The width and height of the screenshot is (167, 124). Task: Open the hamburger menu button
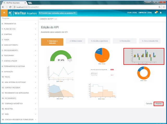pos(4,13)
